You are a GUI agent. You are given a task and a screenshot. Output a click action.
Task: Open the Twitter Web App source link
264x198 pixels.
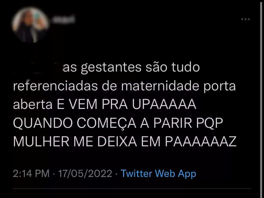point(159,174)
